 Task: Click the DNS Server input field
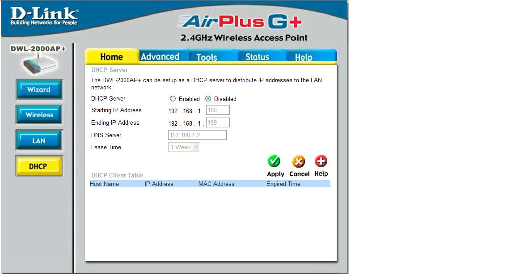(197, 135)
